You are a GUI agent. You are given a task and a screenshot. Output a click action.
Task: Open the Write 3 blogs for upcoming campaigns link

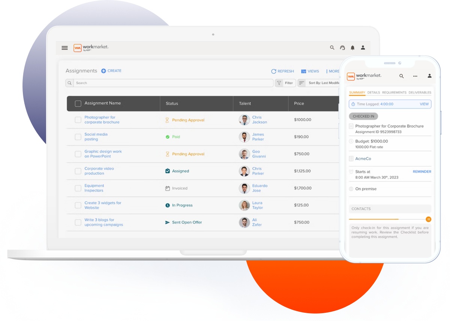[x=103, y=222]
